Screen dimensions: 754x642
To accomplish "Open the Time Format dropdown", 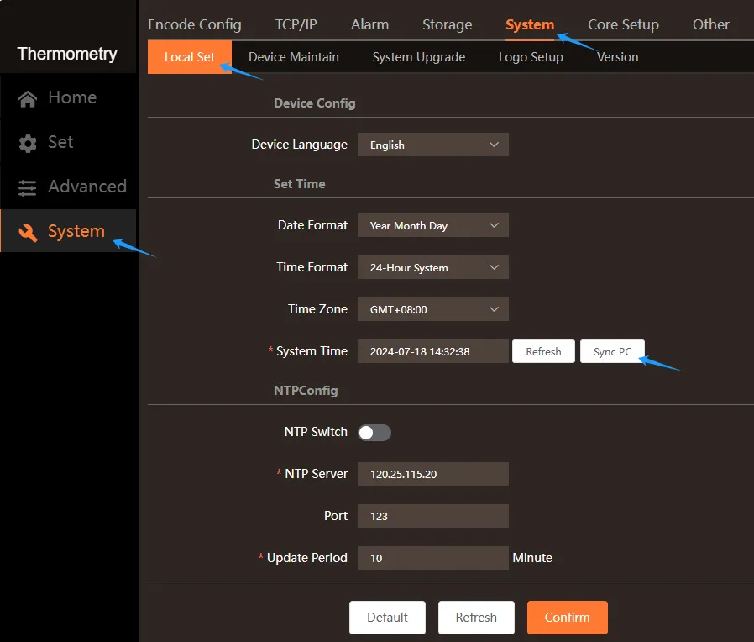I will coord(432,267).
